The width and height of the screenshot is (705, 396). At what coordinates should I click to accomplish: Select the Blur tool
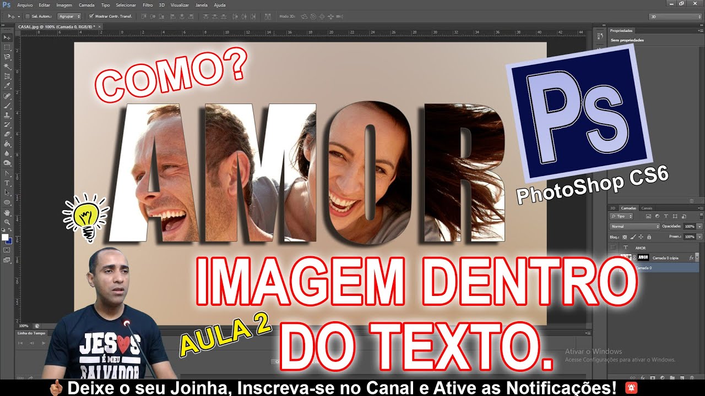click(x=7, y=153)
